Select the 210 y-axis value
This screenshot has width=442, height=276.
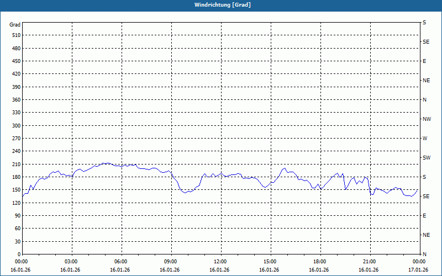click(17, 164)
